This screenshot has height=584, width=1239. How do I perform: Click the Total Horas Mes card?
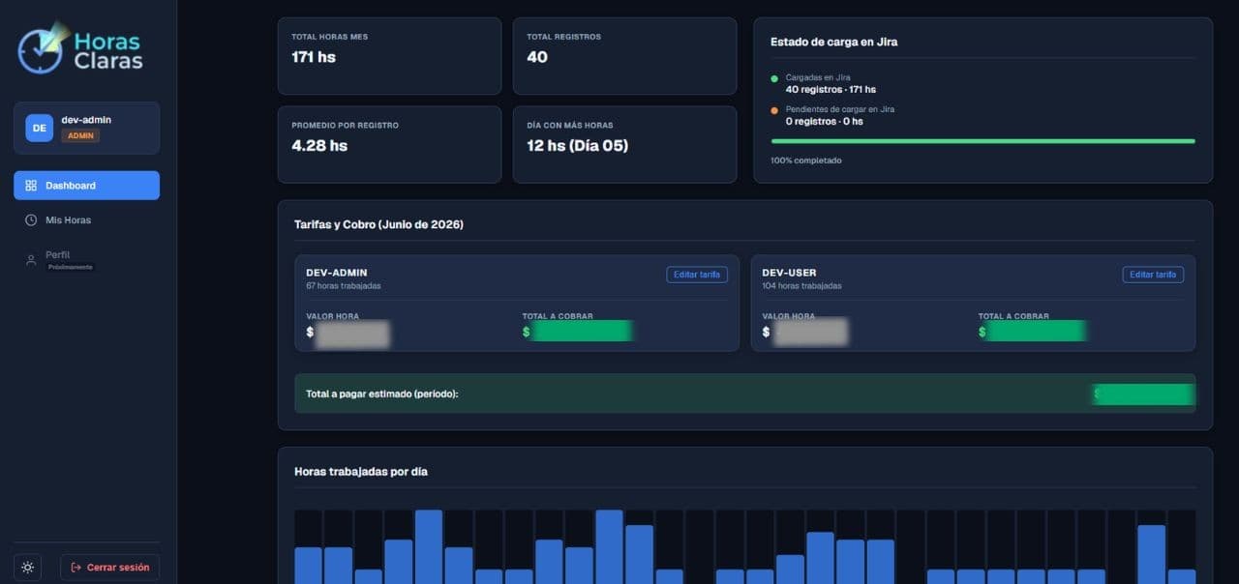[389, 56]
